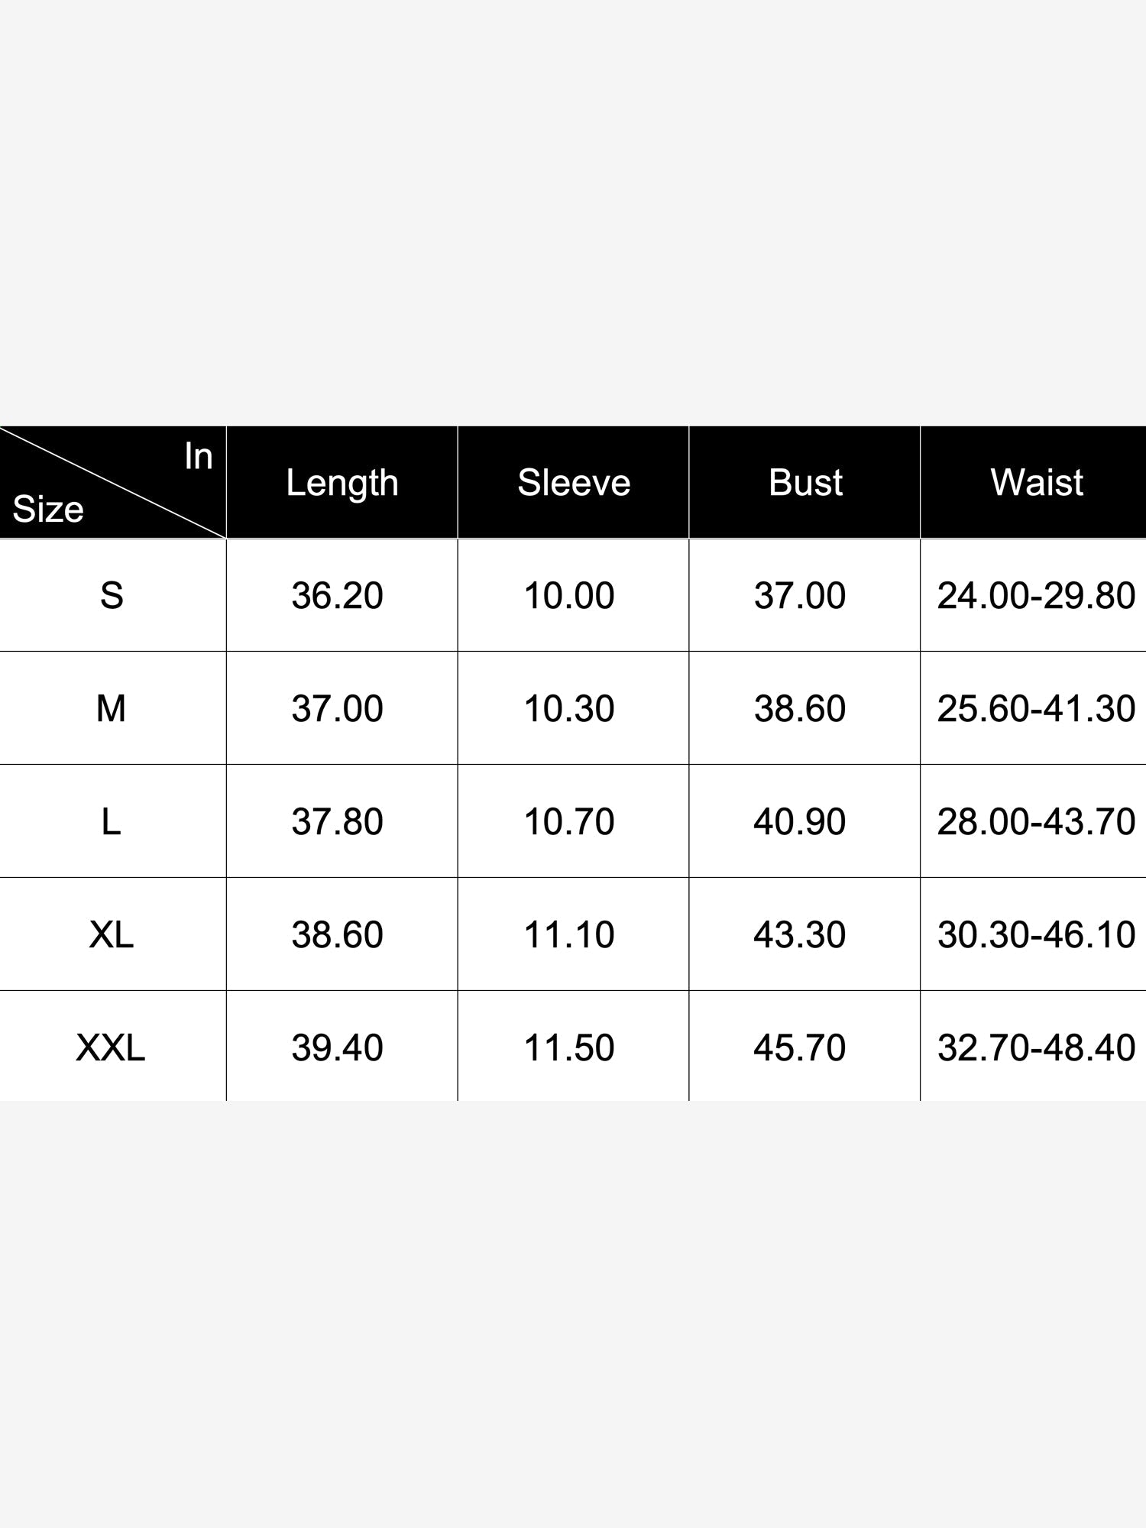Select the XXL size row label
This screenshot has width=1146, height=1528.
click(112, 1047)
